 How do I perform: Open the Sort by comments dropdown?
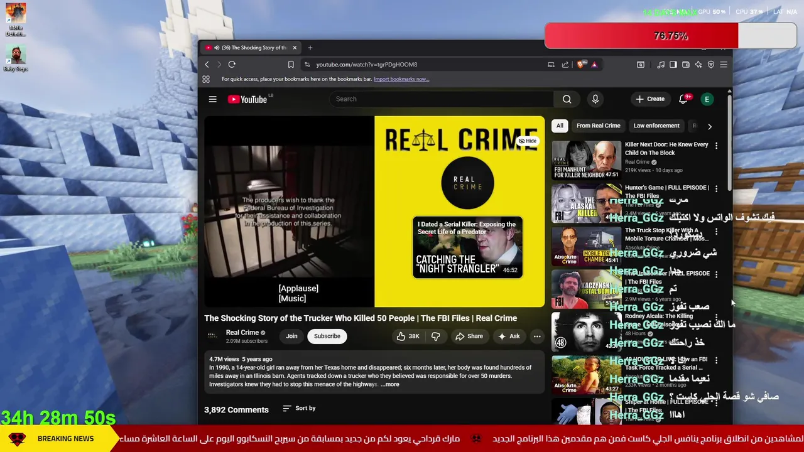coord(299,408)
